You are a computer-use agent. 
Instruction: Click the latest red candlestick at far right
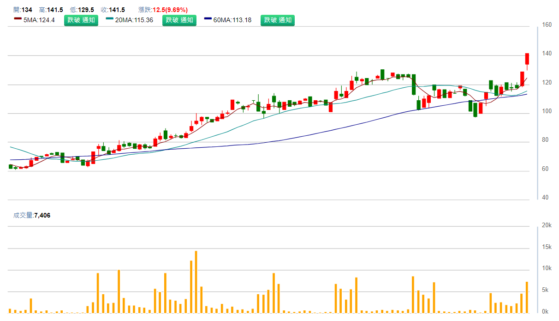click(527, 59)
